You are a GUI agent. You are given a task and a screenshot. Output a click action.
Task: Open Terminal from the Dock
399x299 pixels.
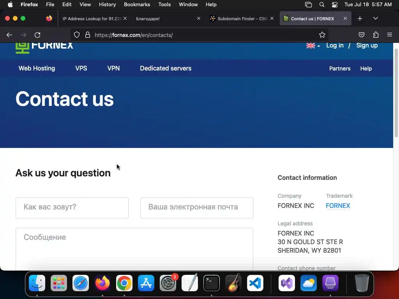pos(212,283)
